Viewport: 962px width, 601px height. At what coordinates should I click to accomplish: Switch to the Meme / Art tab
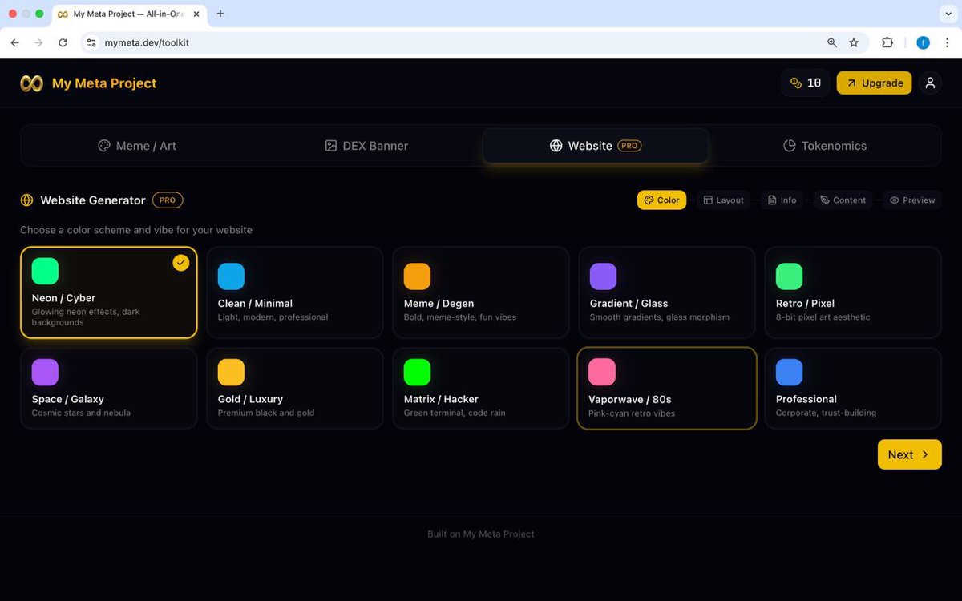coord(136,146)
